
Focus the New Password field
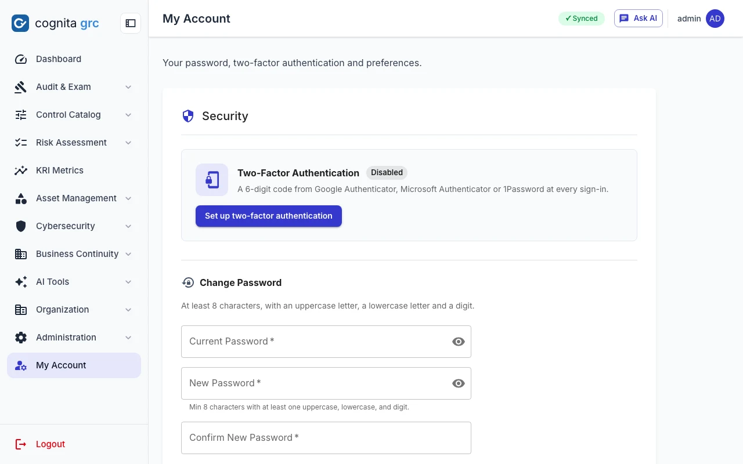(x=326, y=383)
